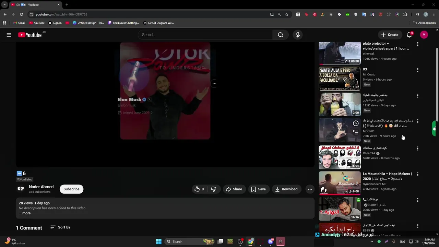439x247 pixels.
Task: Add MODY81 video to Watch later
Action: 356,123
